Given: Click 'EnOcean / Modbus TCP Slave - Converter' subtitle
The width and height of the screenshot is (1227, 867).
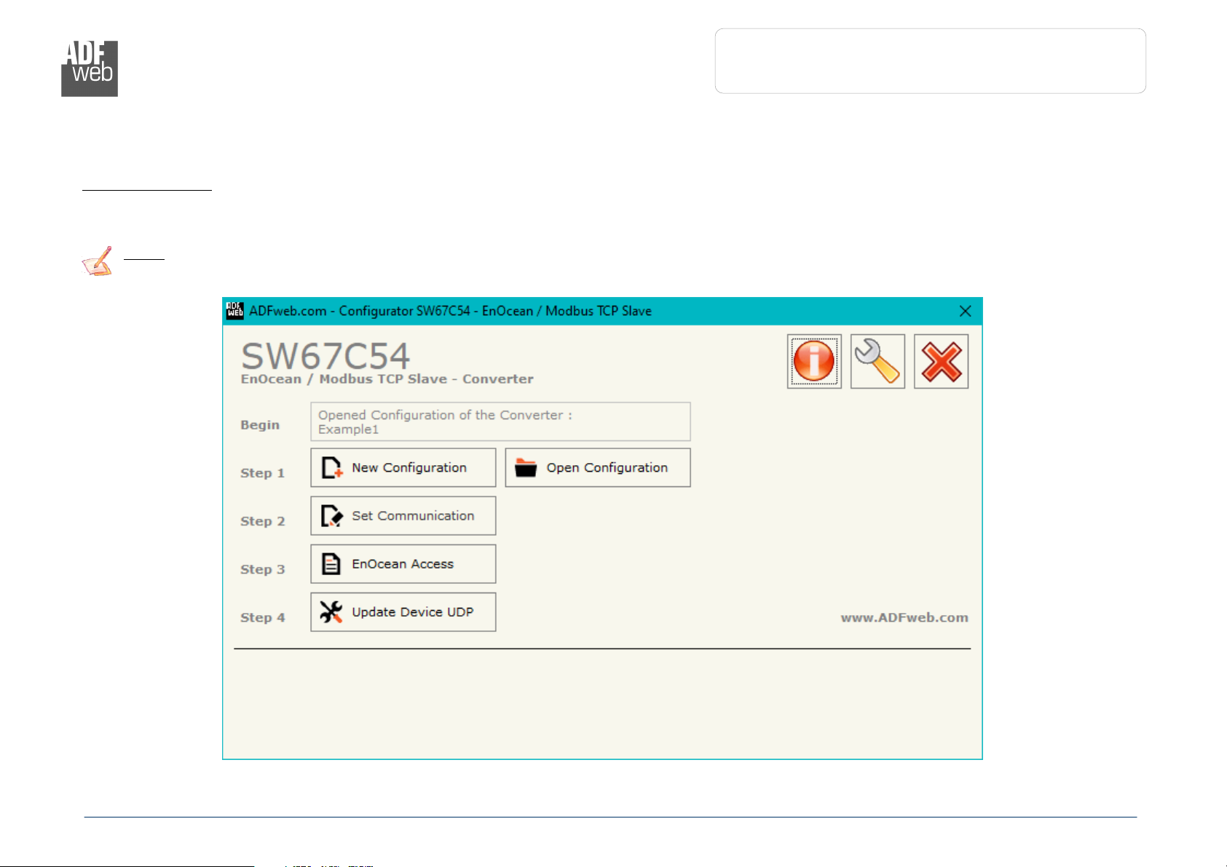Looking at the screenshot, I should coord(387,379).
